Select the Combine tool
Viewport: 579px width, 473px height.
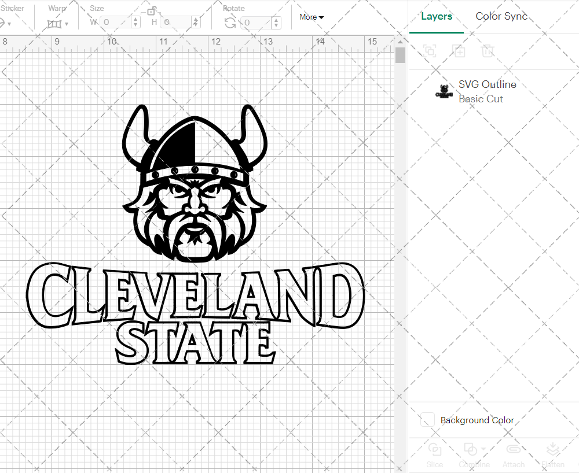point(470,449)
